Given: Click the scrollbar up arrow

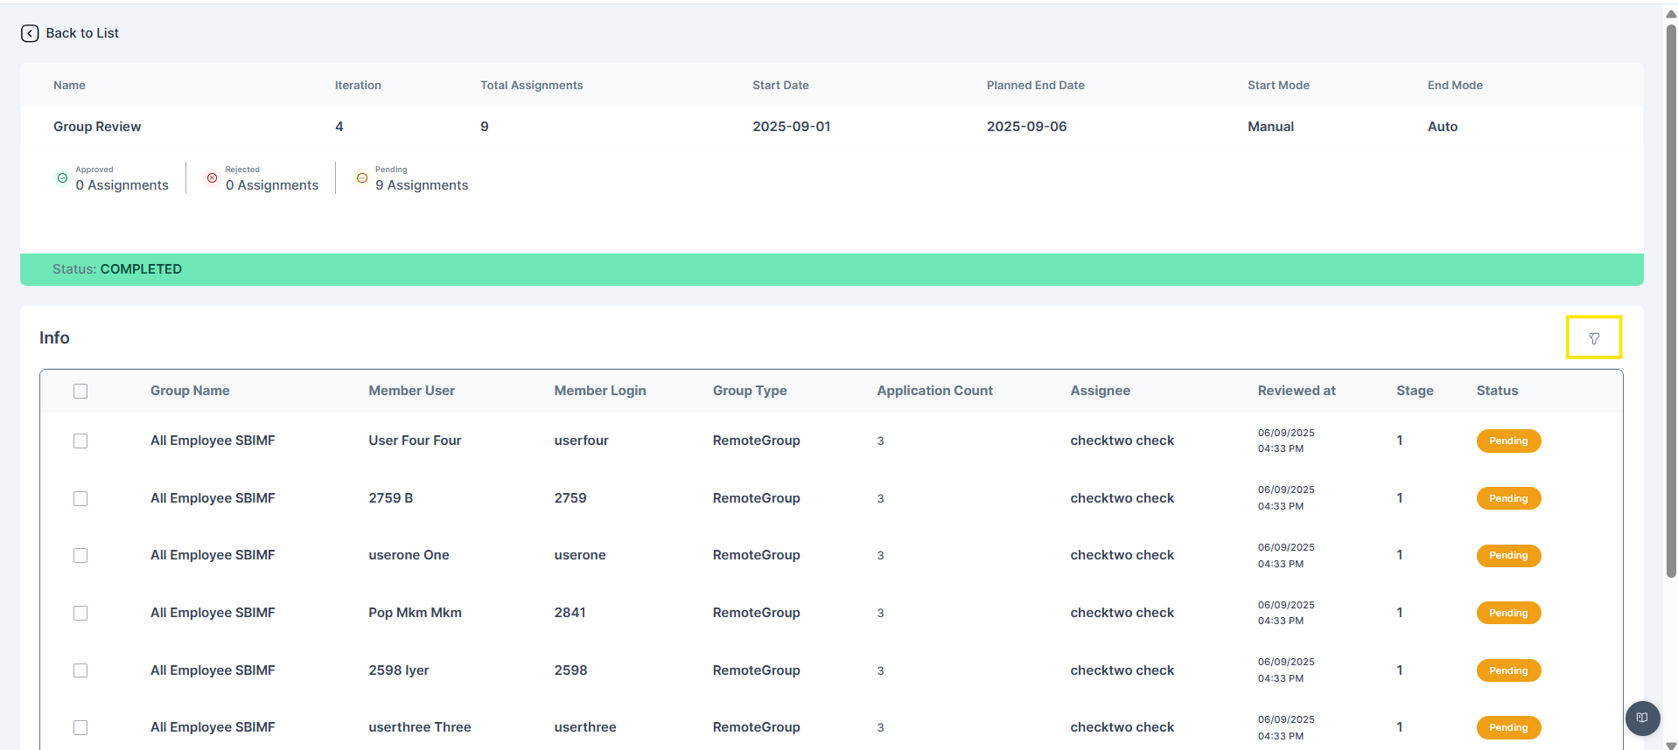Looking at the screenshot, I should coord(1671,13).
